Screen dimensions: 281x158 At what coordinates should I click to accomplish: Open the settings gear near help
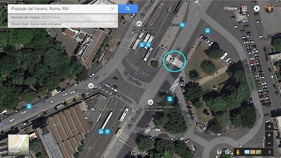pos(227,152)
